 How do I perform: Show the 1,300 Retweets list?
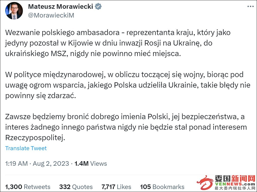click(28, 187)
